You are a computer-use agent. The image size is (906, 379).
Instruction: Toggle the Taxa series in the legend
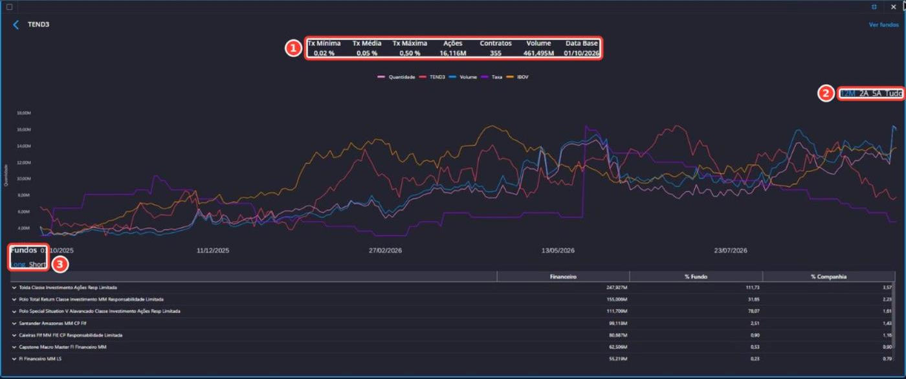point(492,77)
